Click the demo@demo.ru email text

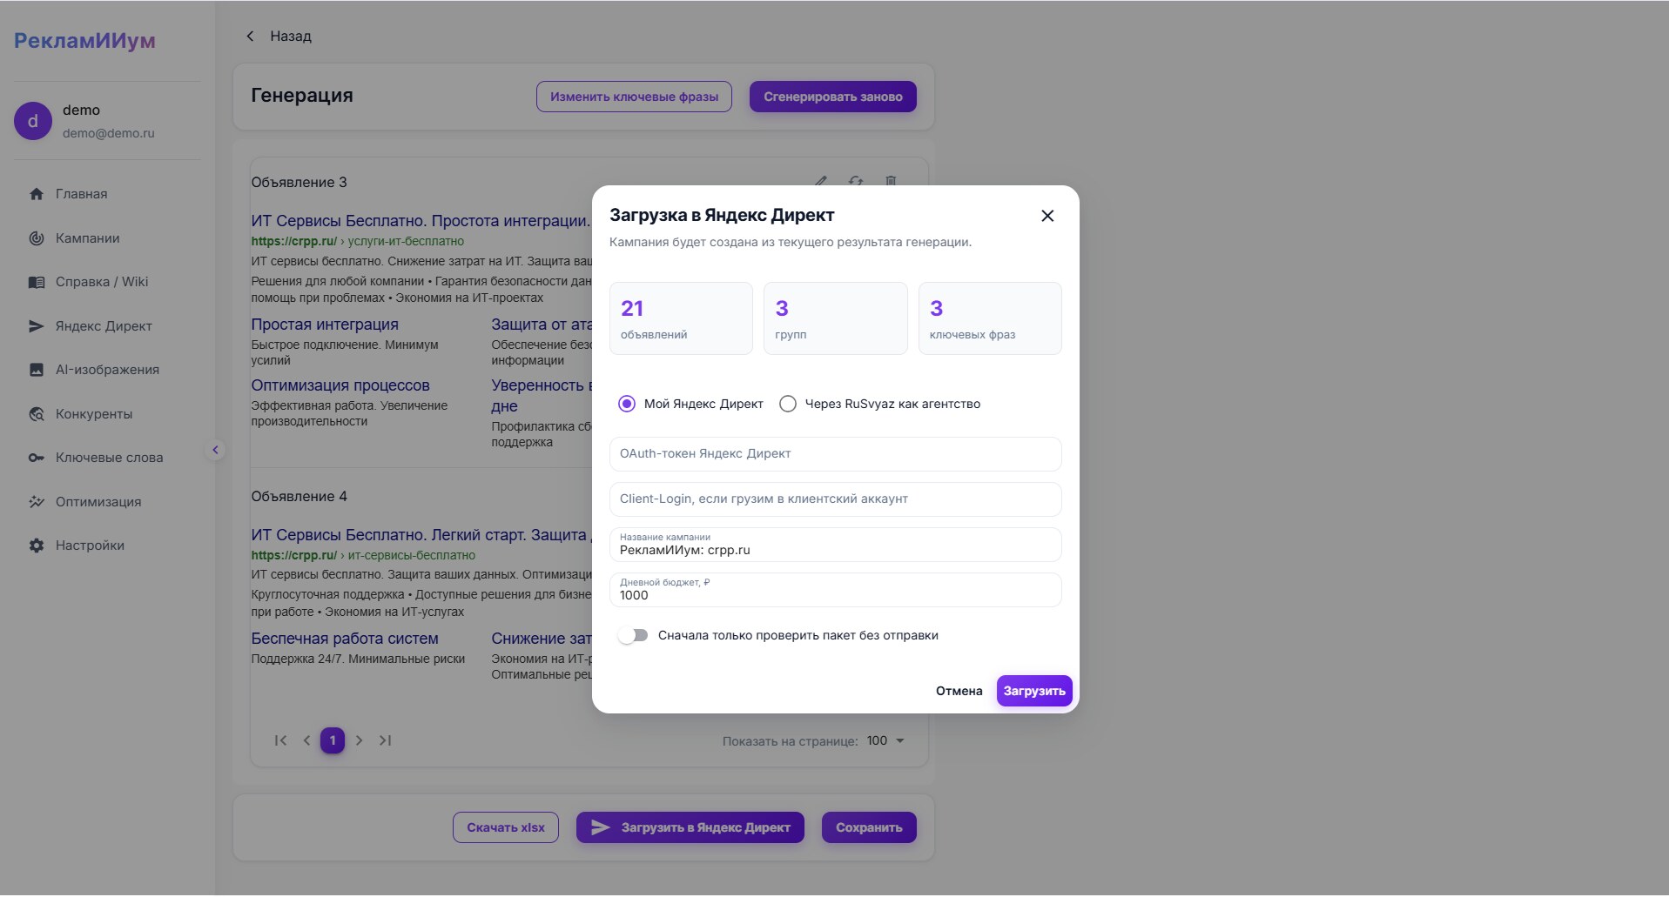[109, 133]
